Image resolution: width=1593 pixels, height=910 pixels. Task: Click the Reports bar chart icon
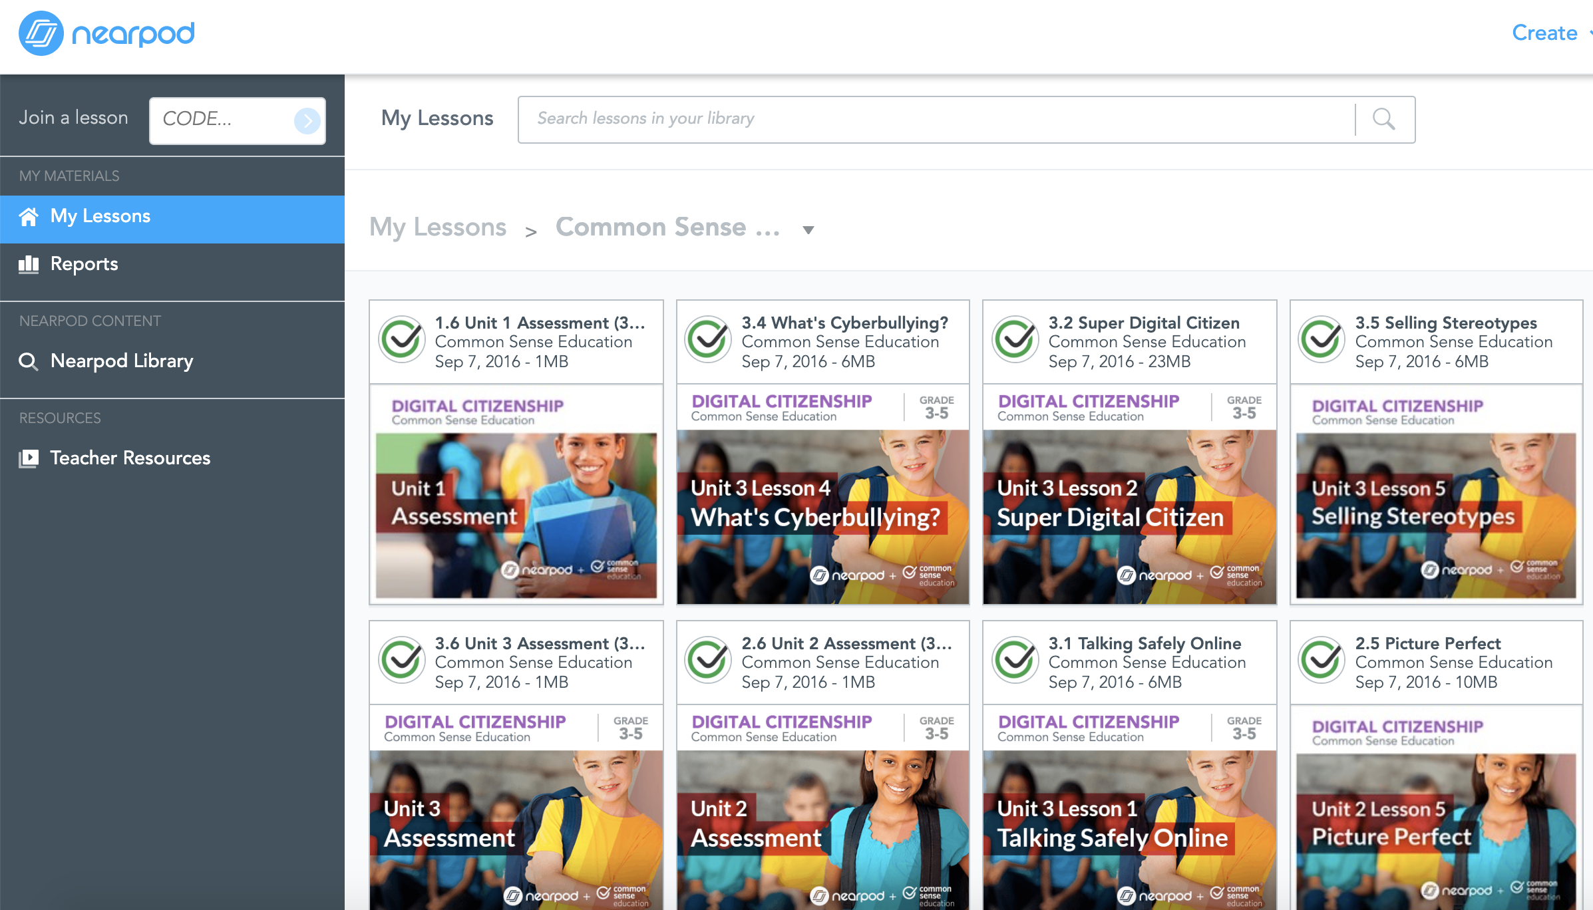tap(29, 265)
